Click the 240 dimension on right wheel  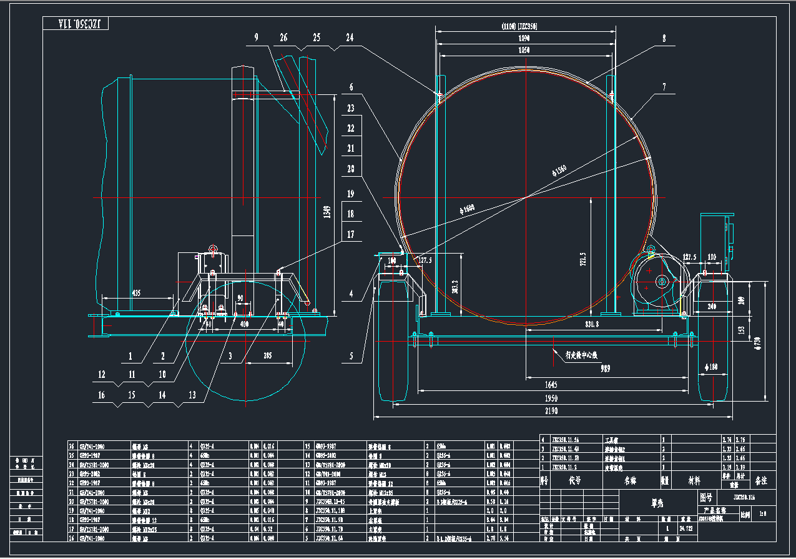pos(711,307)
